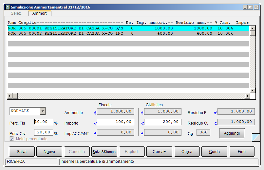Click the list's scroll up arrow
This screenshot has height=170, width=264.
coord(253,28)
